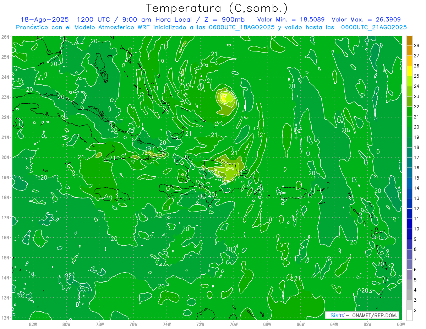Select the "0600UTC_21AGO2025" valid-until time
This screenshot has height=329, width=426.
(x=373, y=27)
